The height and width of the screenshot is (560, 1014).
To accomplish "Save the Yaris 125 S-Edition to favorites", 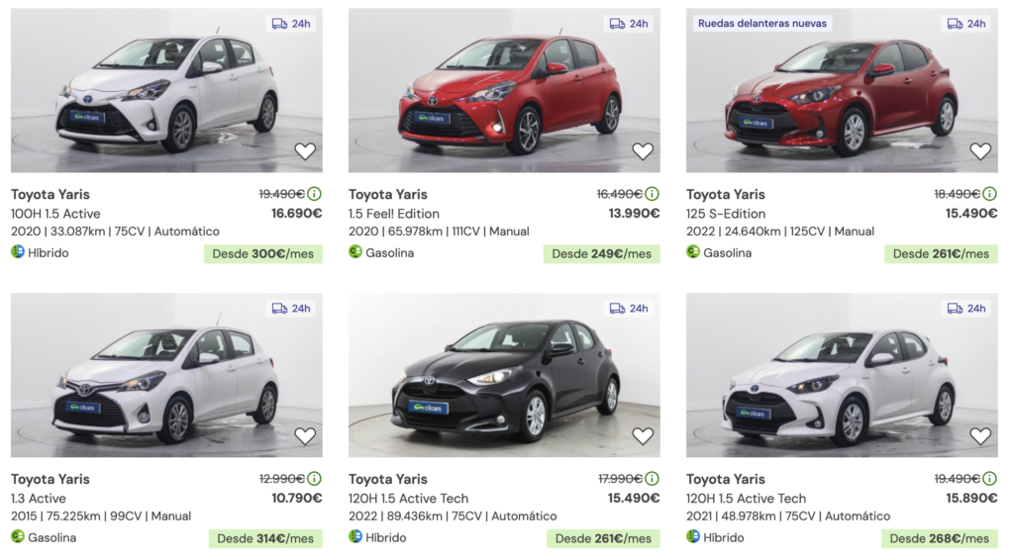I will click(980, 151).
